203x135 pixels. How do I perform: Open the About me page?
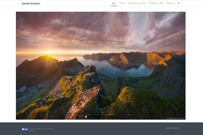coord(171,3)
